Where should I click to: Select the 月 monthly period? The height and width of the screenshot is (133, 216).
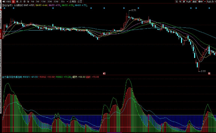21,2
